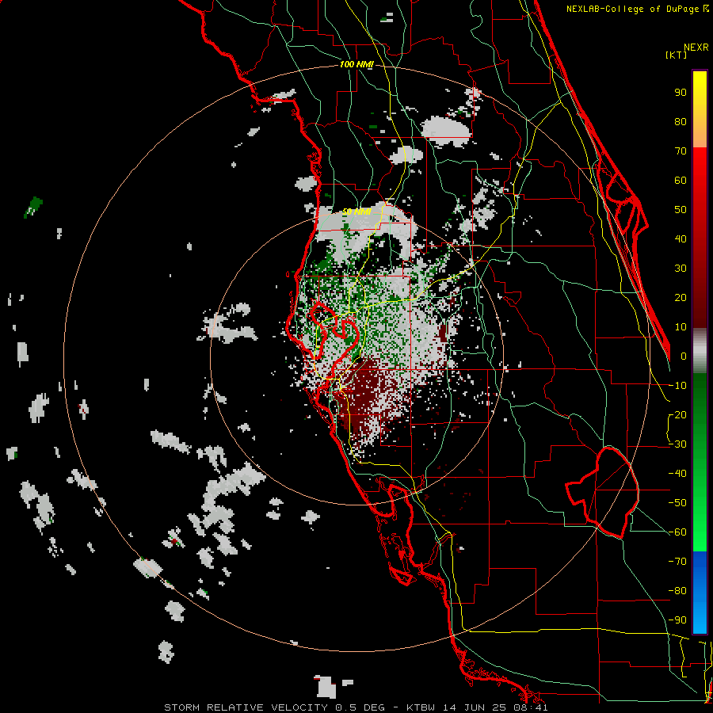Click the positive 60 scale value

coord(681,181)
